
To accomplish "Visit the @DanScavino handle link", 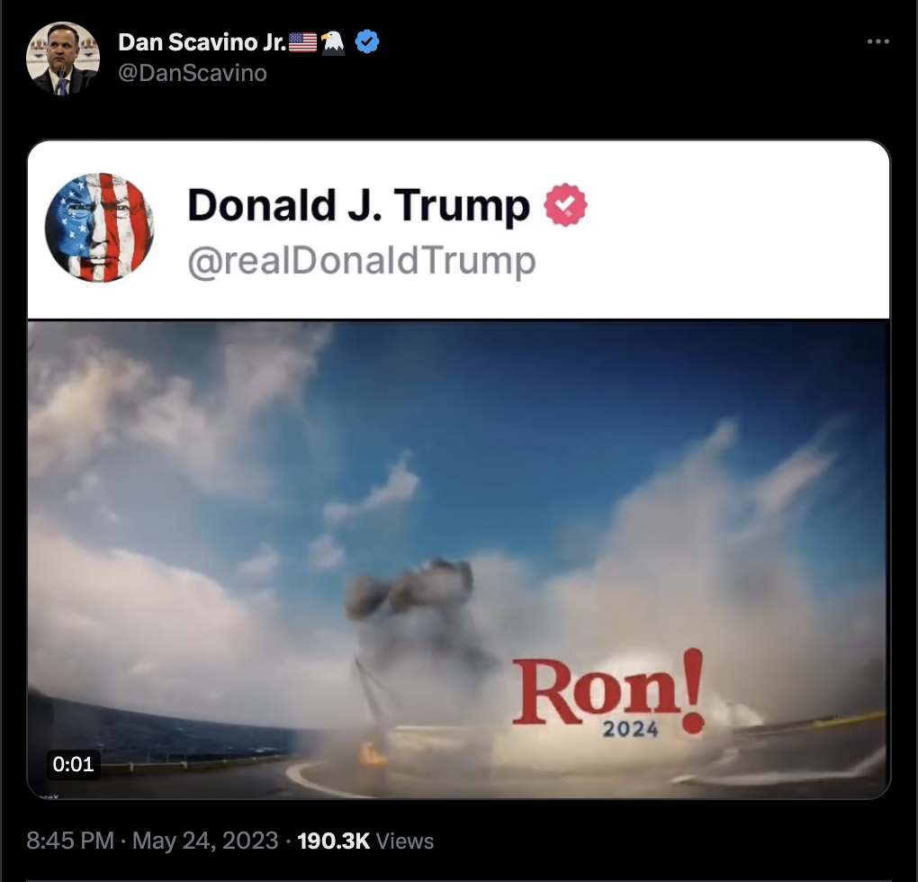I will click(193, 73).
